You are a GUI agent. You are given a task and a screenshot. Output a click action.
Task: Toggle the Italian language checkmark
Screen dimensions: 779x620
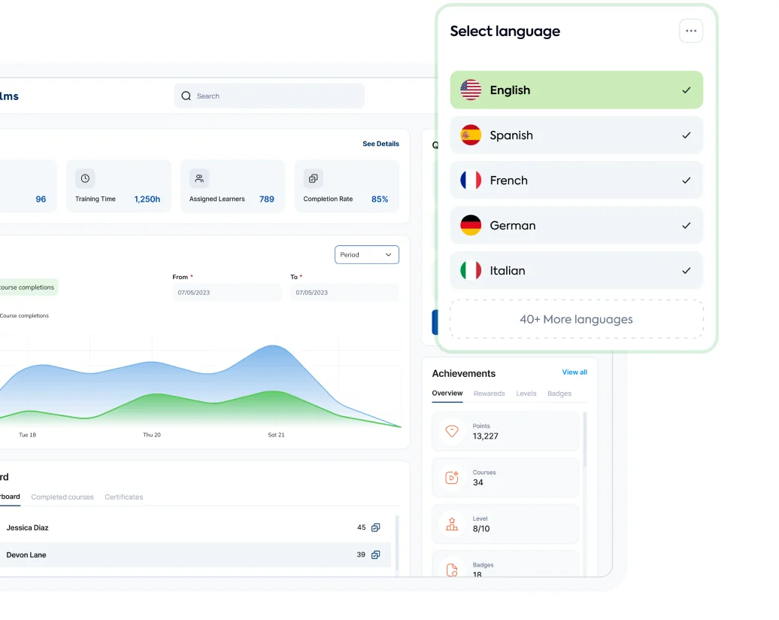[x=686, y=271]
